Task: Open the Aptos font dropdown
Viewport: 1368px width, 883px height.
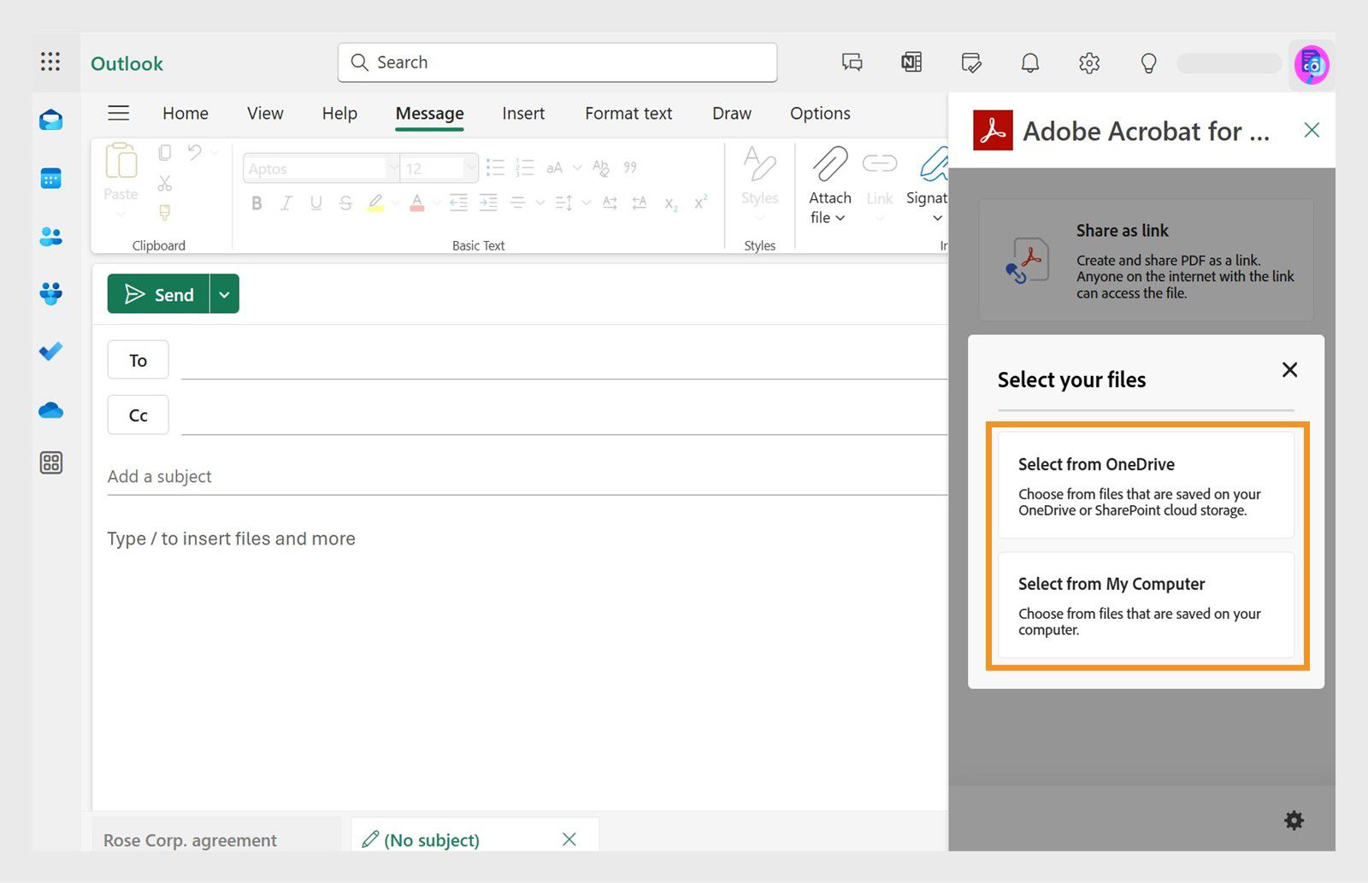Action: click(392, 168)
